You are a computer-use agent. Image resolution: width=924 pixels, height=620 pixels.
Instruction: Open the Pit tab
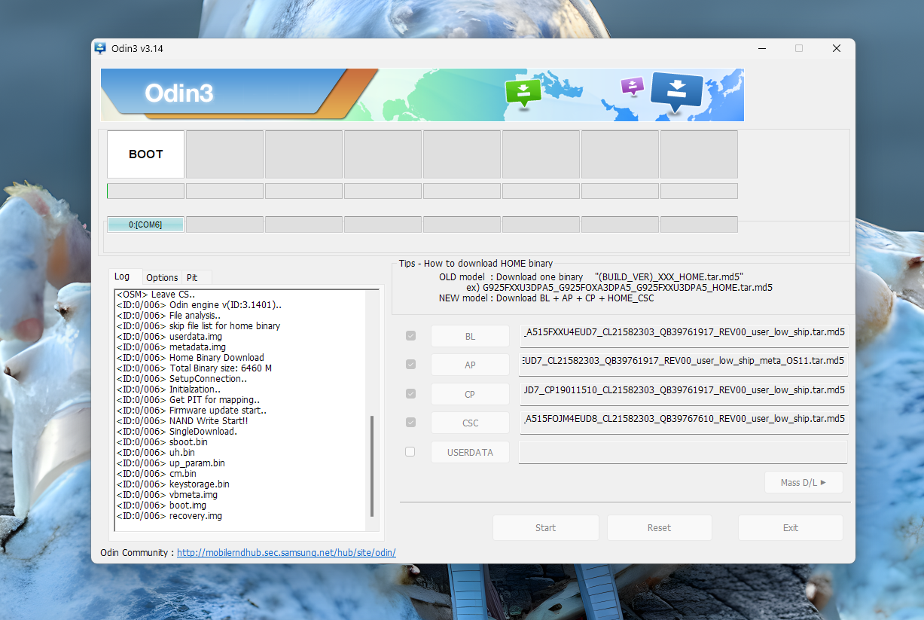192,277
